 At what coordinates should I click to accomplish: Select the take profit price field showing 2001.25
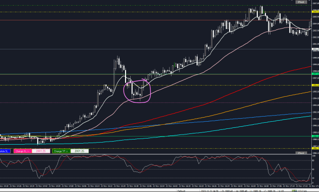pos(80,151)
